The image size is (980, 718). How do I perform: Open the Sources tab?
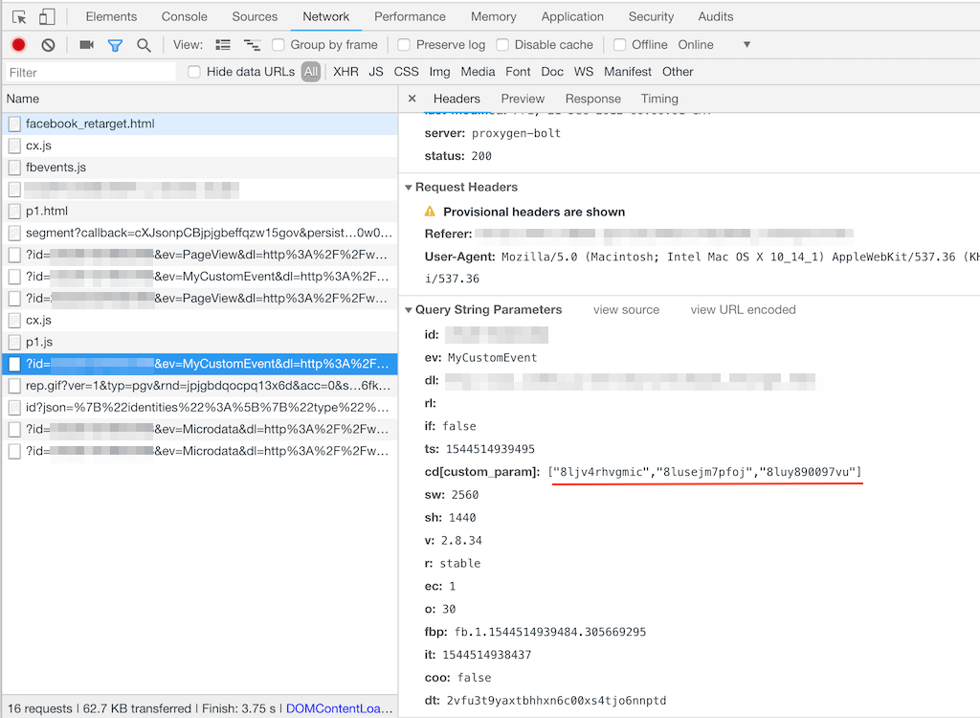(x=255, y=17)
